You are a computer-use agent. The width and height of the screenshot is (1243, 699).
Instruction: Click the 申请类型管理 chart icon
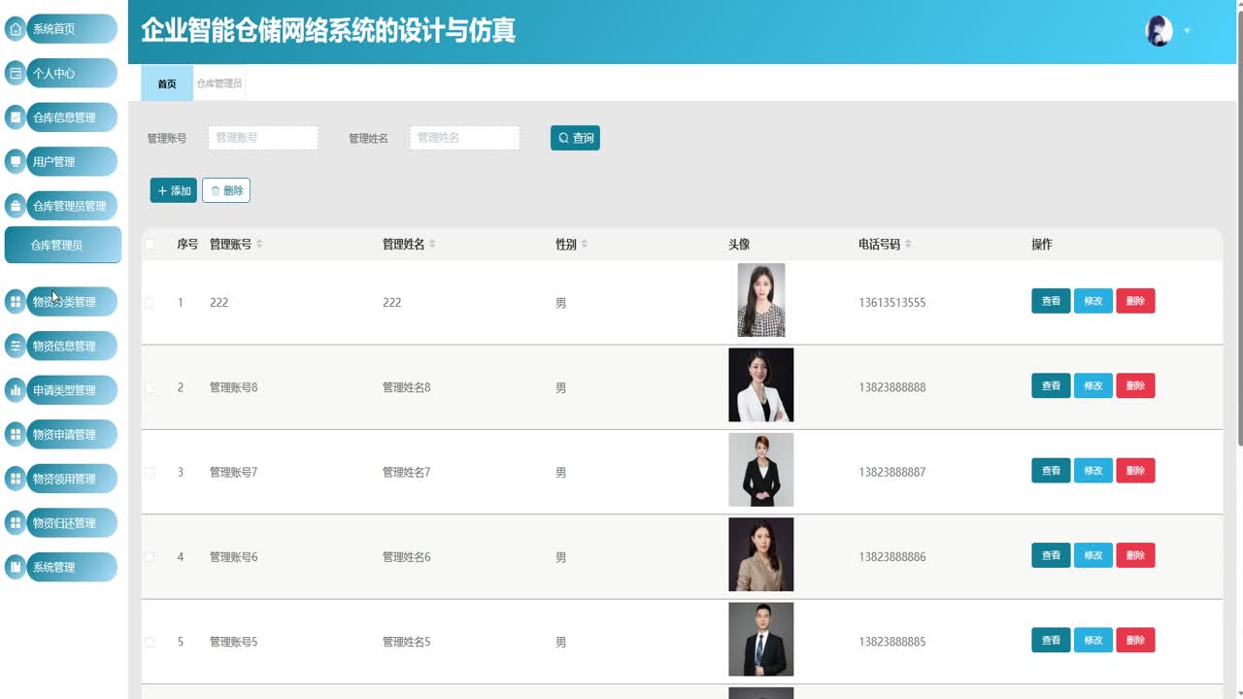(x=16, y=390)
